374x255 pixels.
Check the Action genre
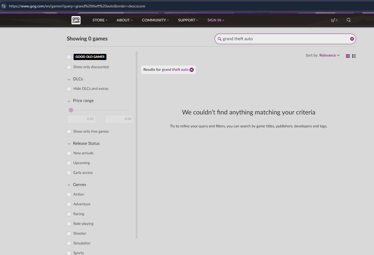(69, 194)
